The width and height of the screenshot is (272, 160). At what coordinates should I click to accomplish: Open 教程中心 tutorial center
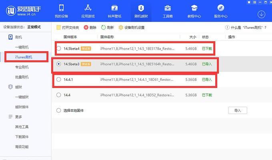194,11
